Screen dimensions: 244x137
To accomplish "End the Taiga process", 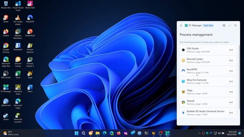I will point(231,92).
